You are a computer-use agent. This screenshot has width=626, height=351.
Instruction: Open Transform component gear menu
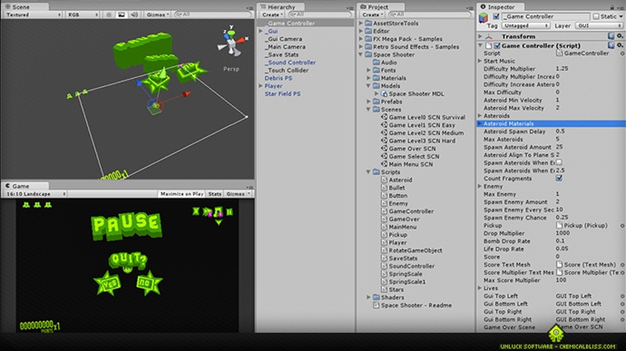click(620, 36)
